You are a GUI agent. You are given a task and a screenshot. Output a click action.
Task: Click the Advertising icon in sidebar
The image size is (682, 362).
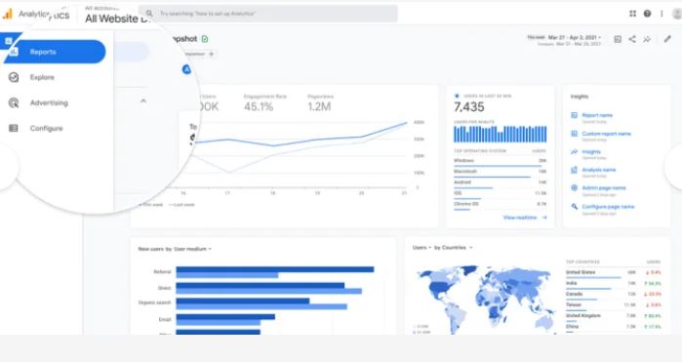[14, 102]
